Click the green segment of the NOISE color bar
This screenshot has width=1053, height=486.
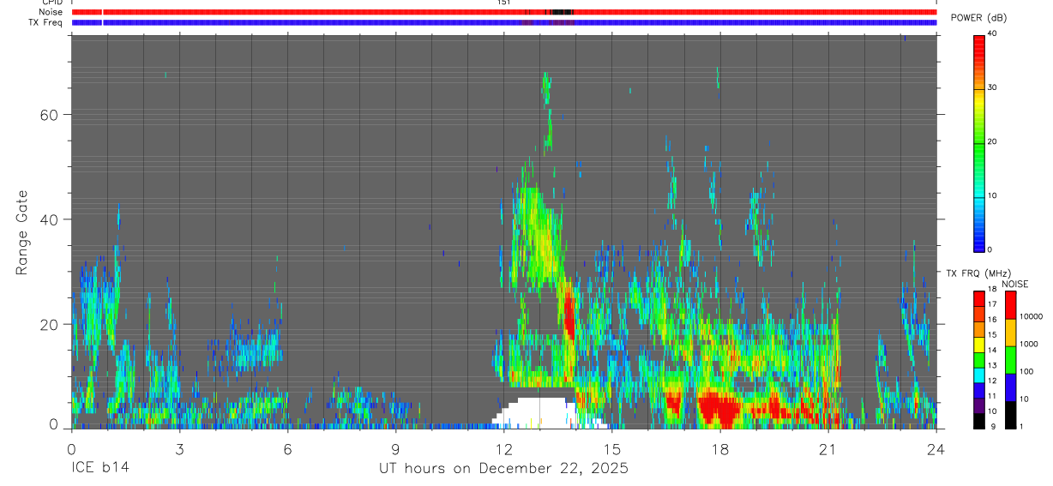pyautogui.click(x=1010, y=359)
